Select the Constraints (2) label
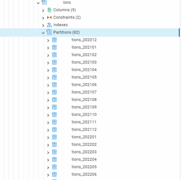 [67, 17]
